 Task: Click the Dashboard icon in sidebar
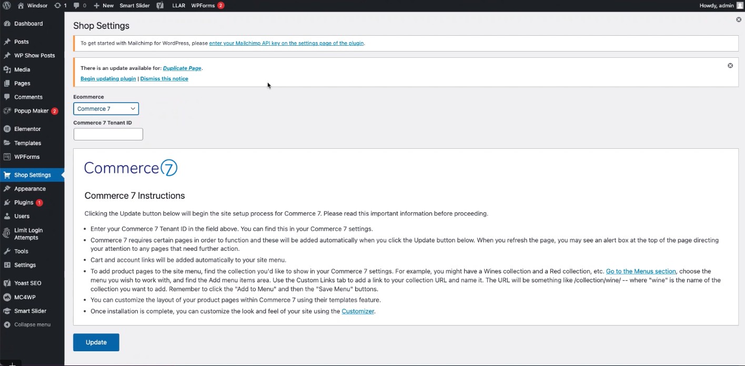(7, 24)
